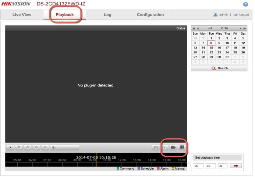
Task: Click the blue Schedule legend swatch
Action: coord(139,169)
